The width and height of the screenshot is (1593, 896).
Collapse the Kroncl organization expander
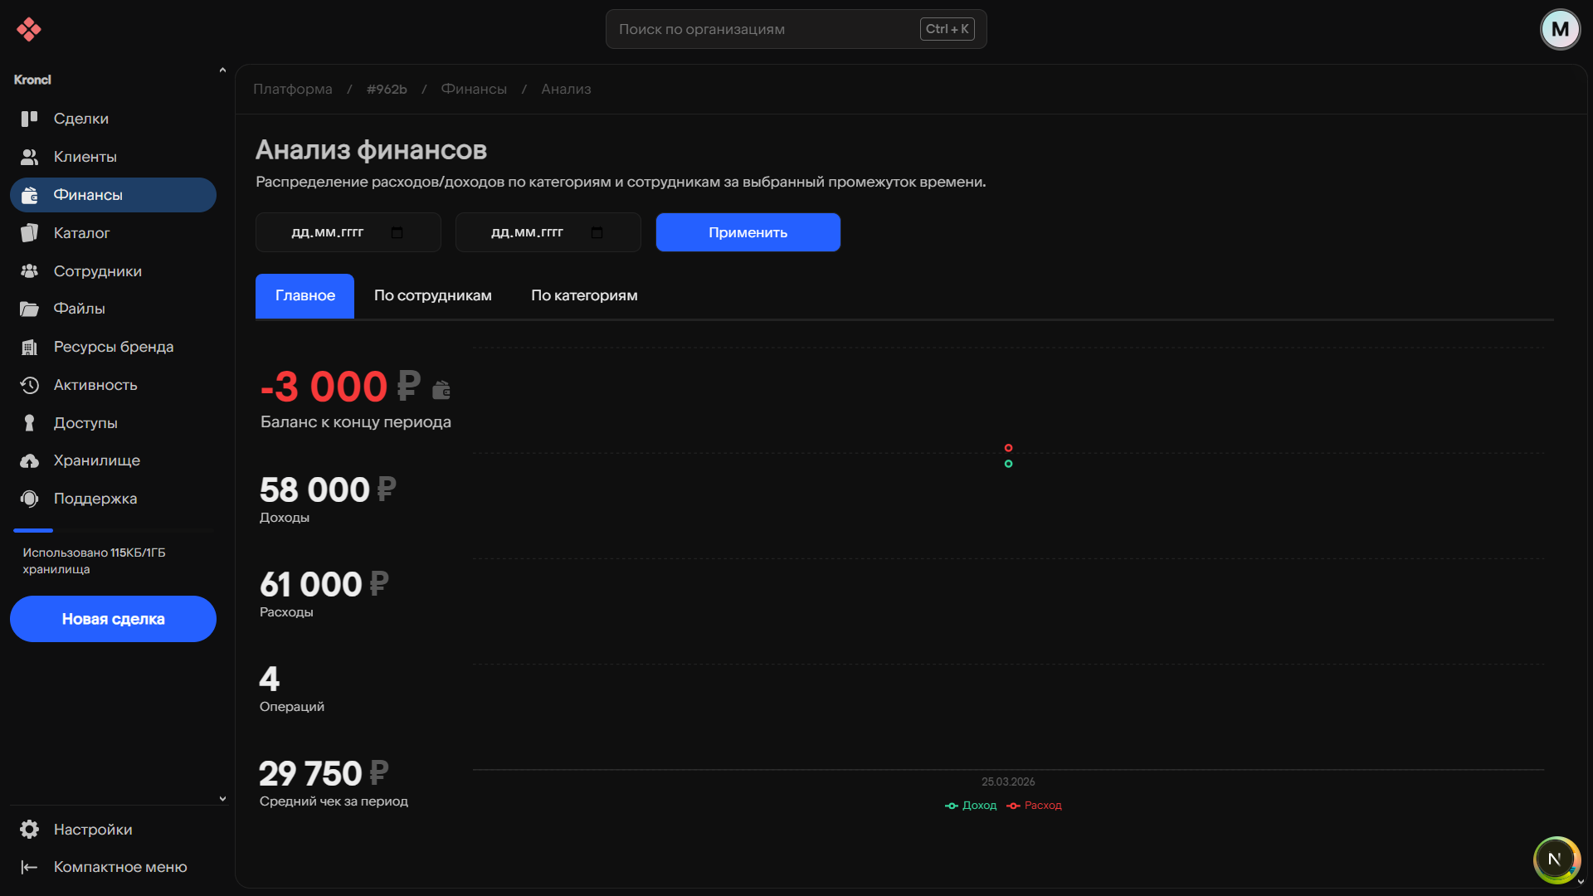pos(222,71)
